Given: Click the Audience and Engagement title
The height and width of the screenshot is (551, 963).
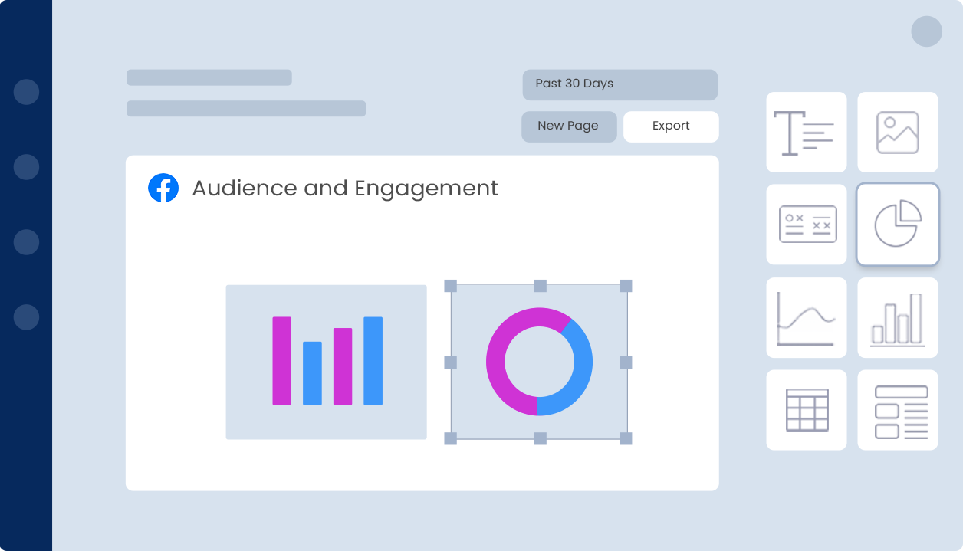Looking at the screenshot, I should (345, 189).
